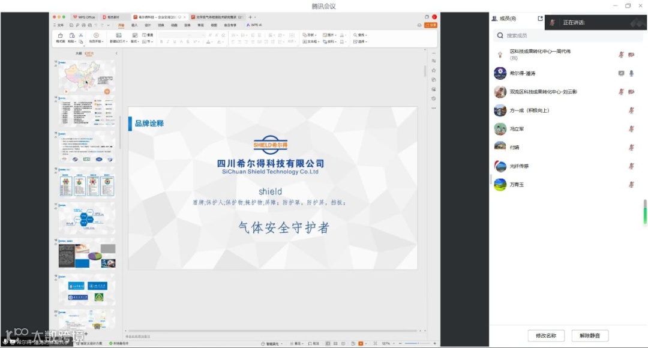Click the muted mic icon for 冯立军

pyautogui.click(x=631, y=129)
